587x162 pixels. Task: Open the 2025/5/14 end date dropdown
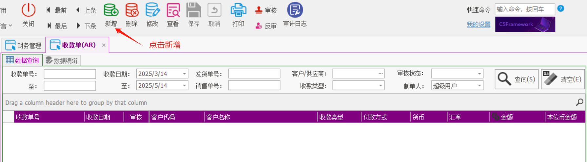point(185,86)
